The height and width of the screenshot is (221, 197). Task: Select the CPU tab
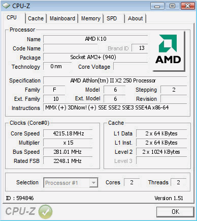pos(12,17)
